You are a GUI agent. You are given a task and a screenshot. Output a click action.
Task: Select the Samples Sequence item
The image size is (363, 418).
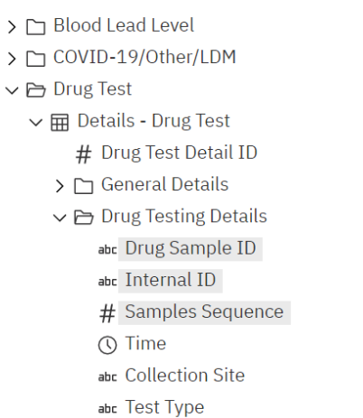(x=204, y=313)
